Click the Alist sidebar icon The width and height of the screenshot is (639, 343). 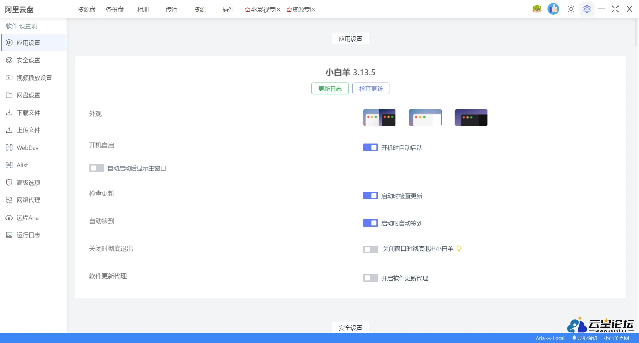tap(9, 165)
